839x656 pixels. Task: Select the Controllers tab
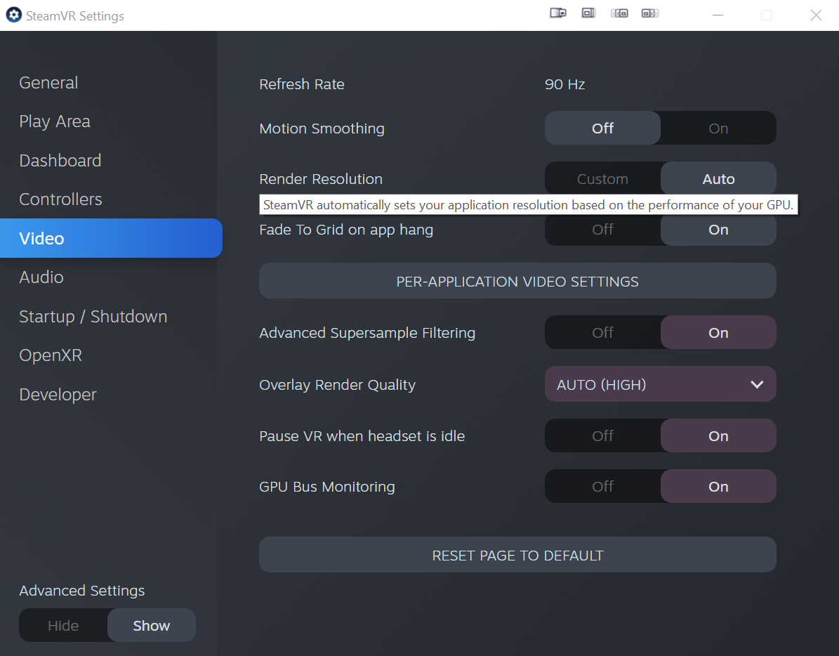(60, 199)
